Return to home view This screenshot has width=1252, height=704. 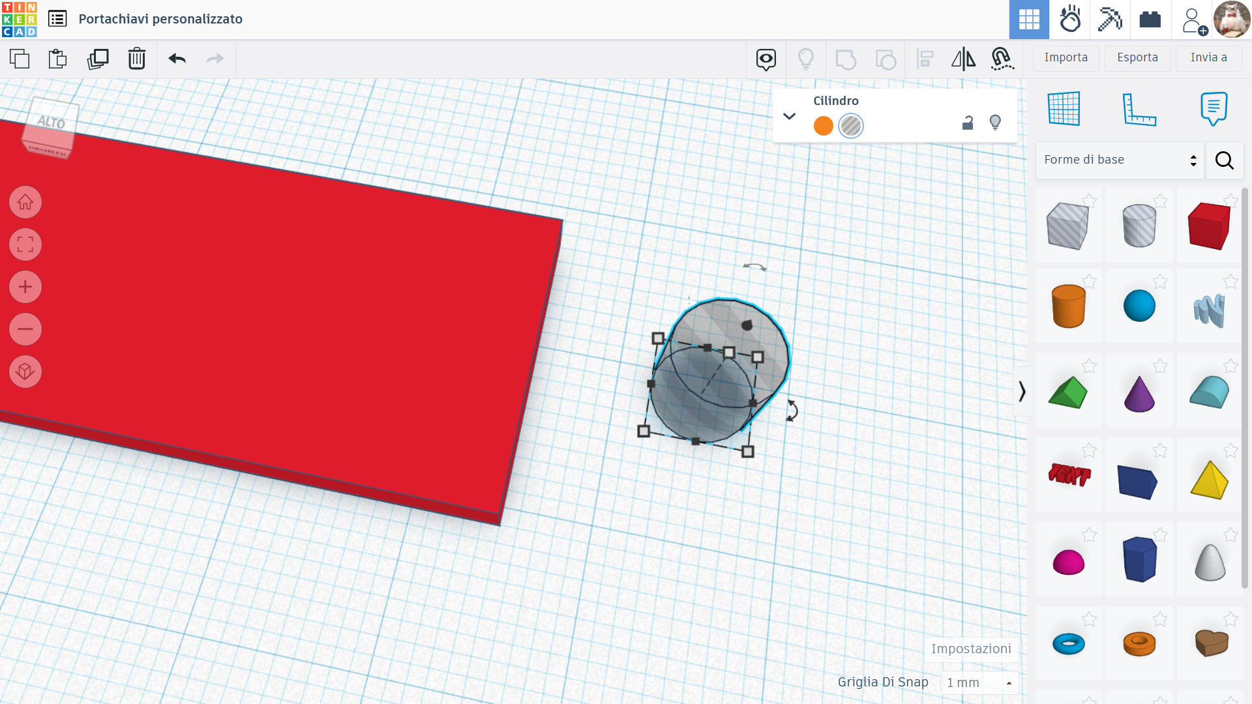(x=25, y=203)
